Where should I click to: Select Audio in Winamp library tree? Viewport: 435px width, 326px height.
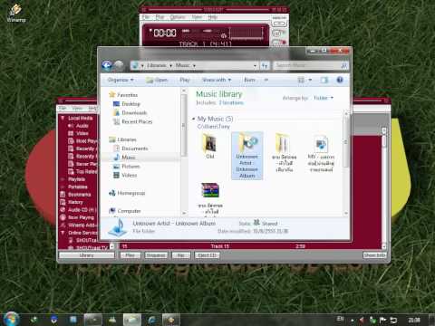[x=78, y=126]
